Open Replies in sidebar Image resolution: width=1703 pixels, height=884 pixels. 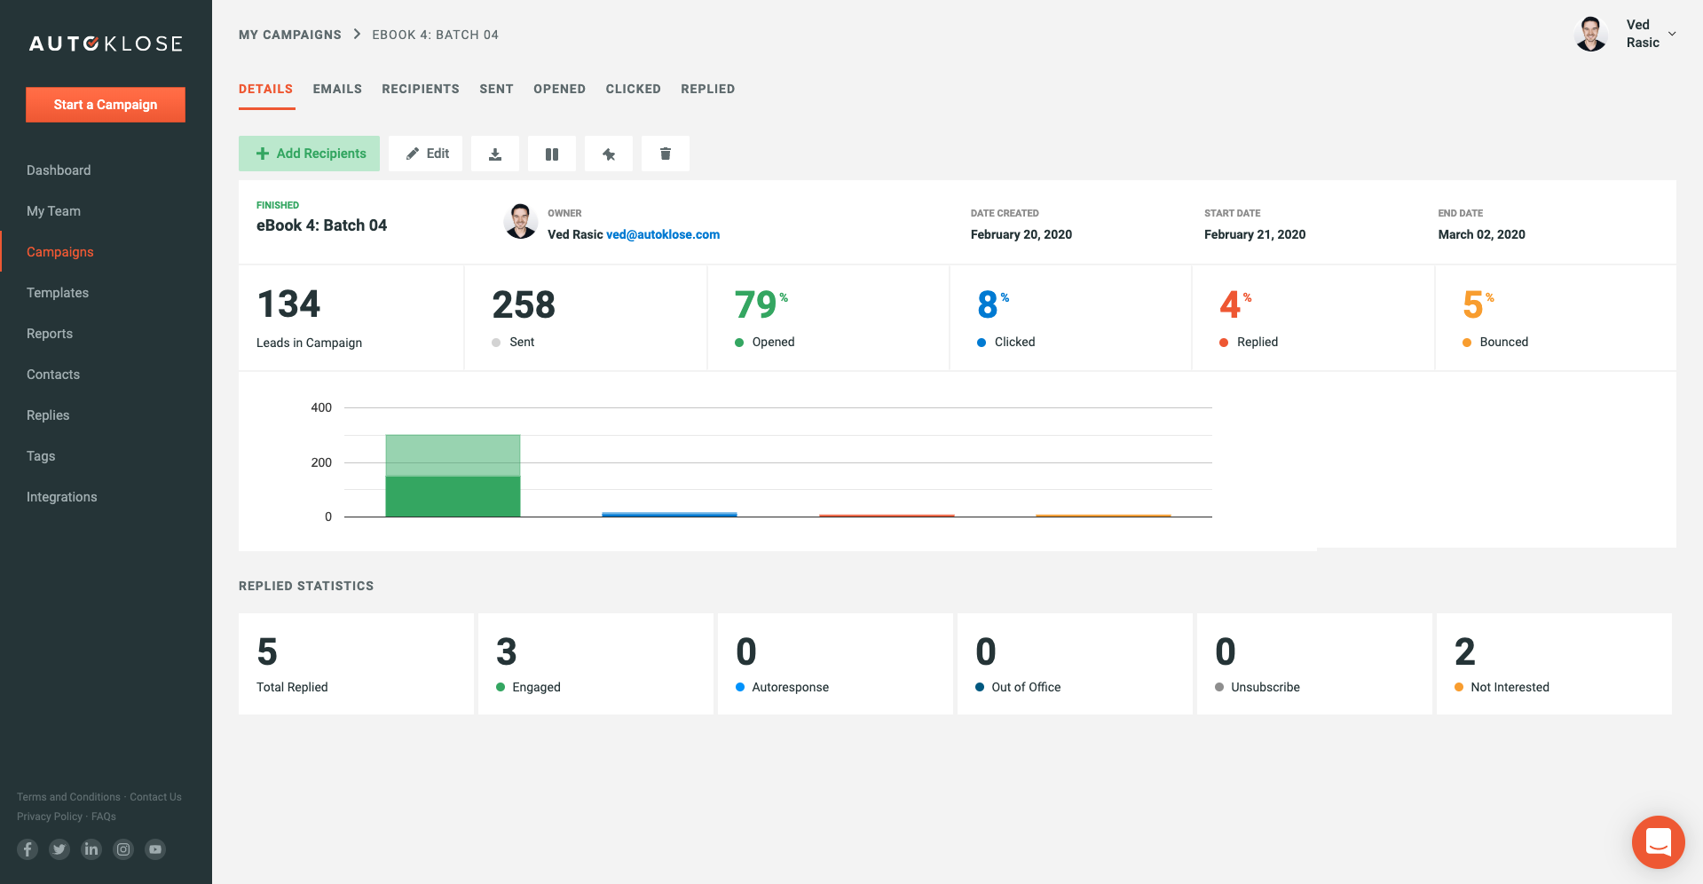click(x=48, y=415)
